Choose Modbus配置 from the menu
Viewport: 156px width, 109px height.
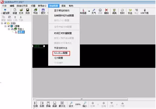click(x=61, y=53)
